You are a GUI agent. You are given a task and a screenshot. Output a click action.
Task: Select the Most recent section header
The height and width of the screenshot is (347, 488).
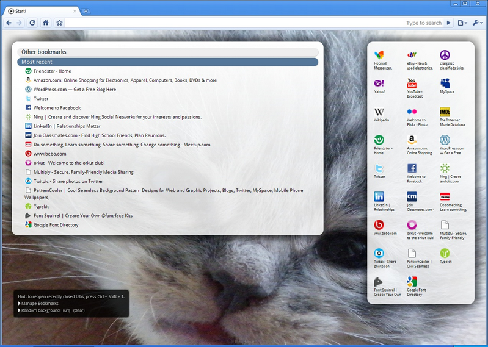pyautogui.click(x=168, y=62)
